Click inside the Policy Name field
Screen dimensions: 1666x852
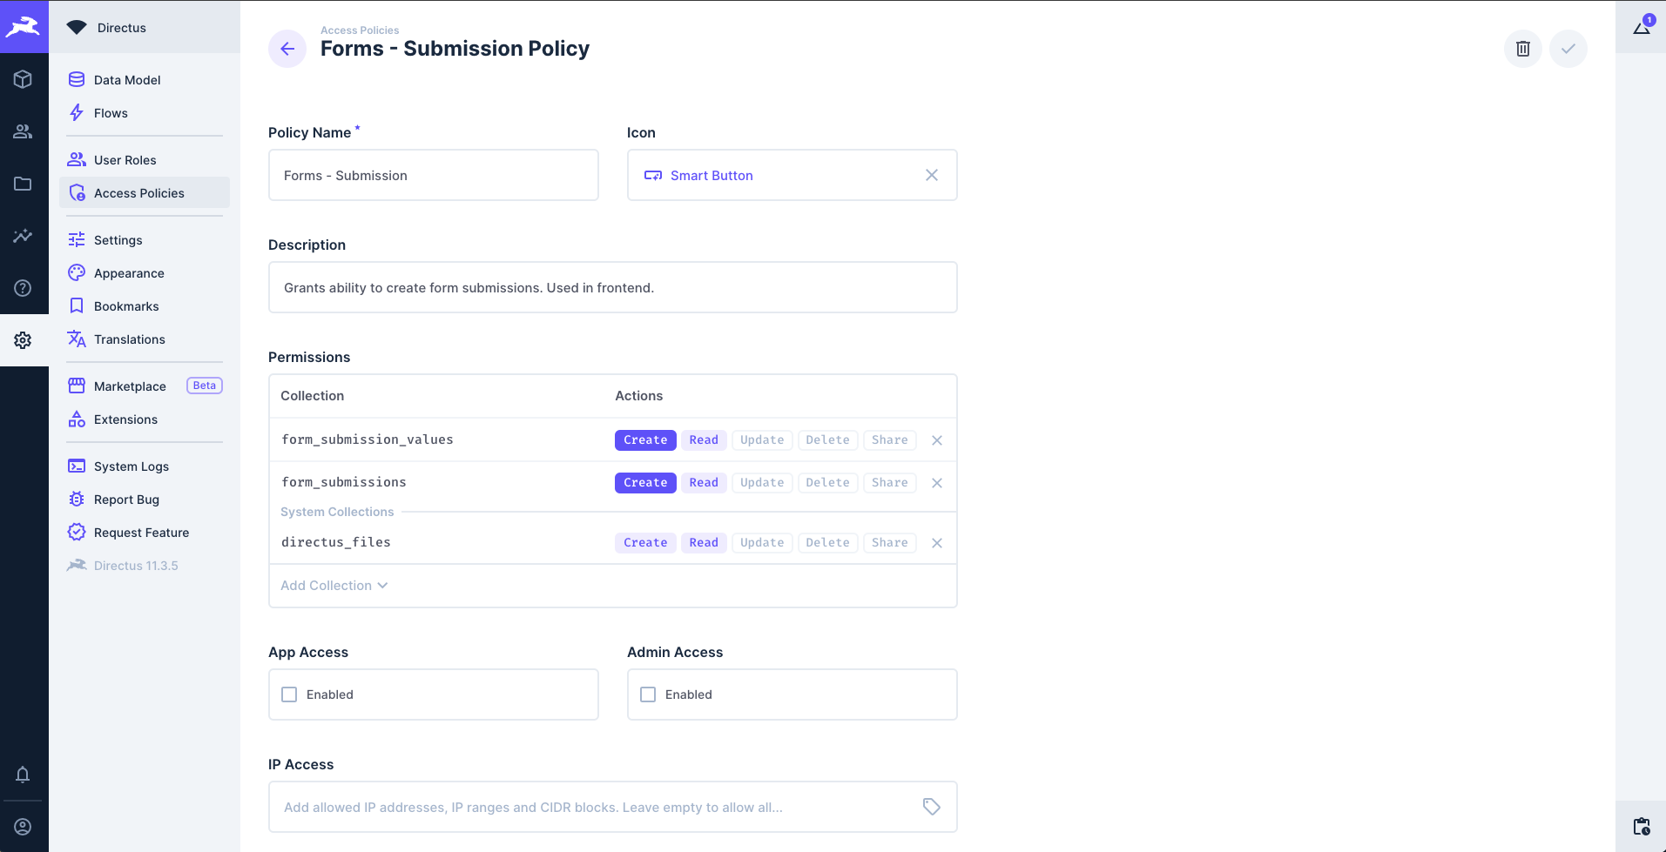click(433, 175)
